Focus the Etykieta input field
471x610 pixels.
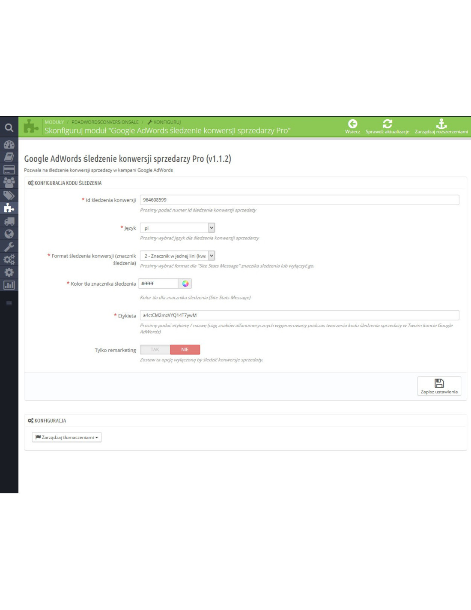tap(299, 315)
